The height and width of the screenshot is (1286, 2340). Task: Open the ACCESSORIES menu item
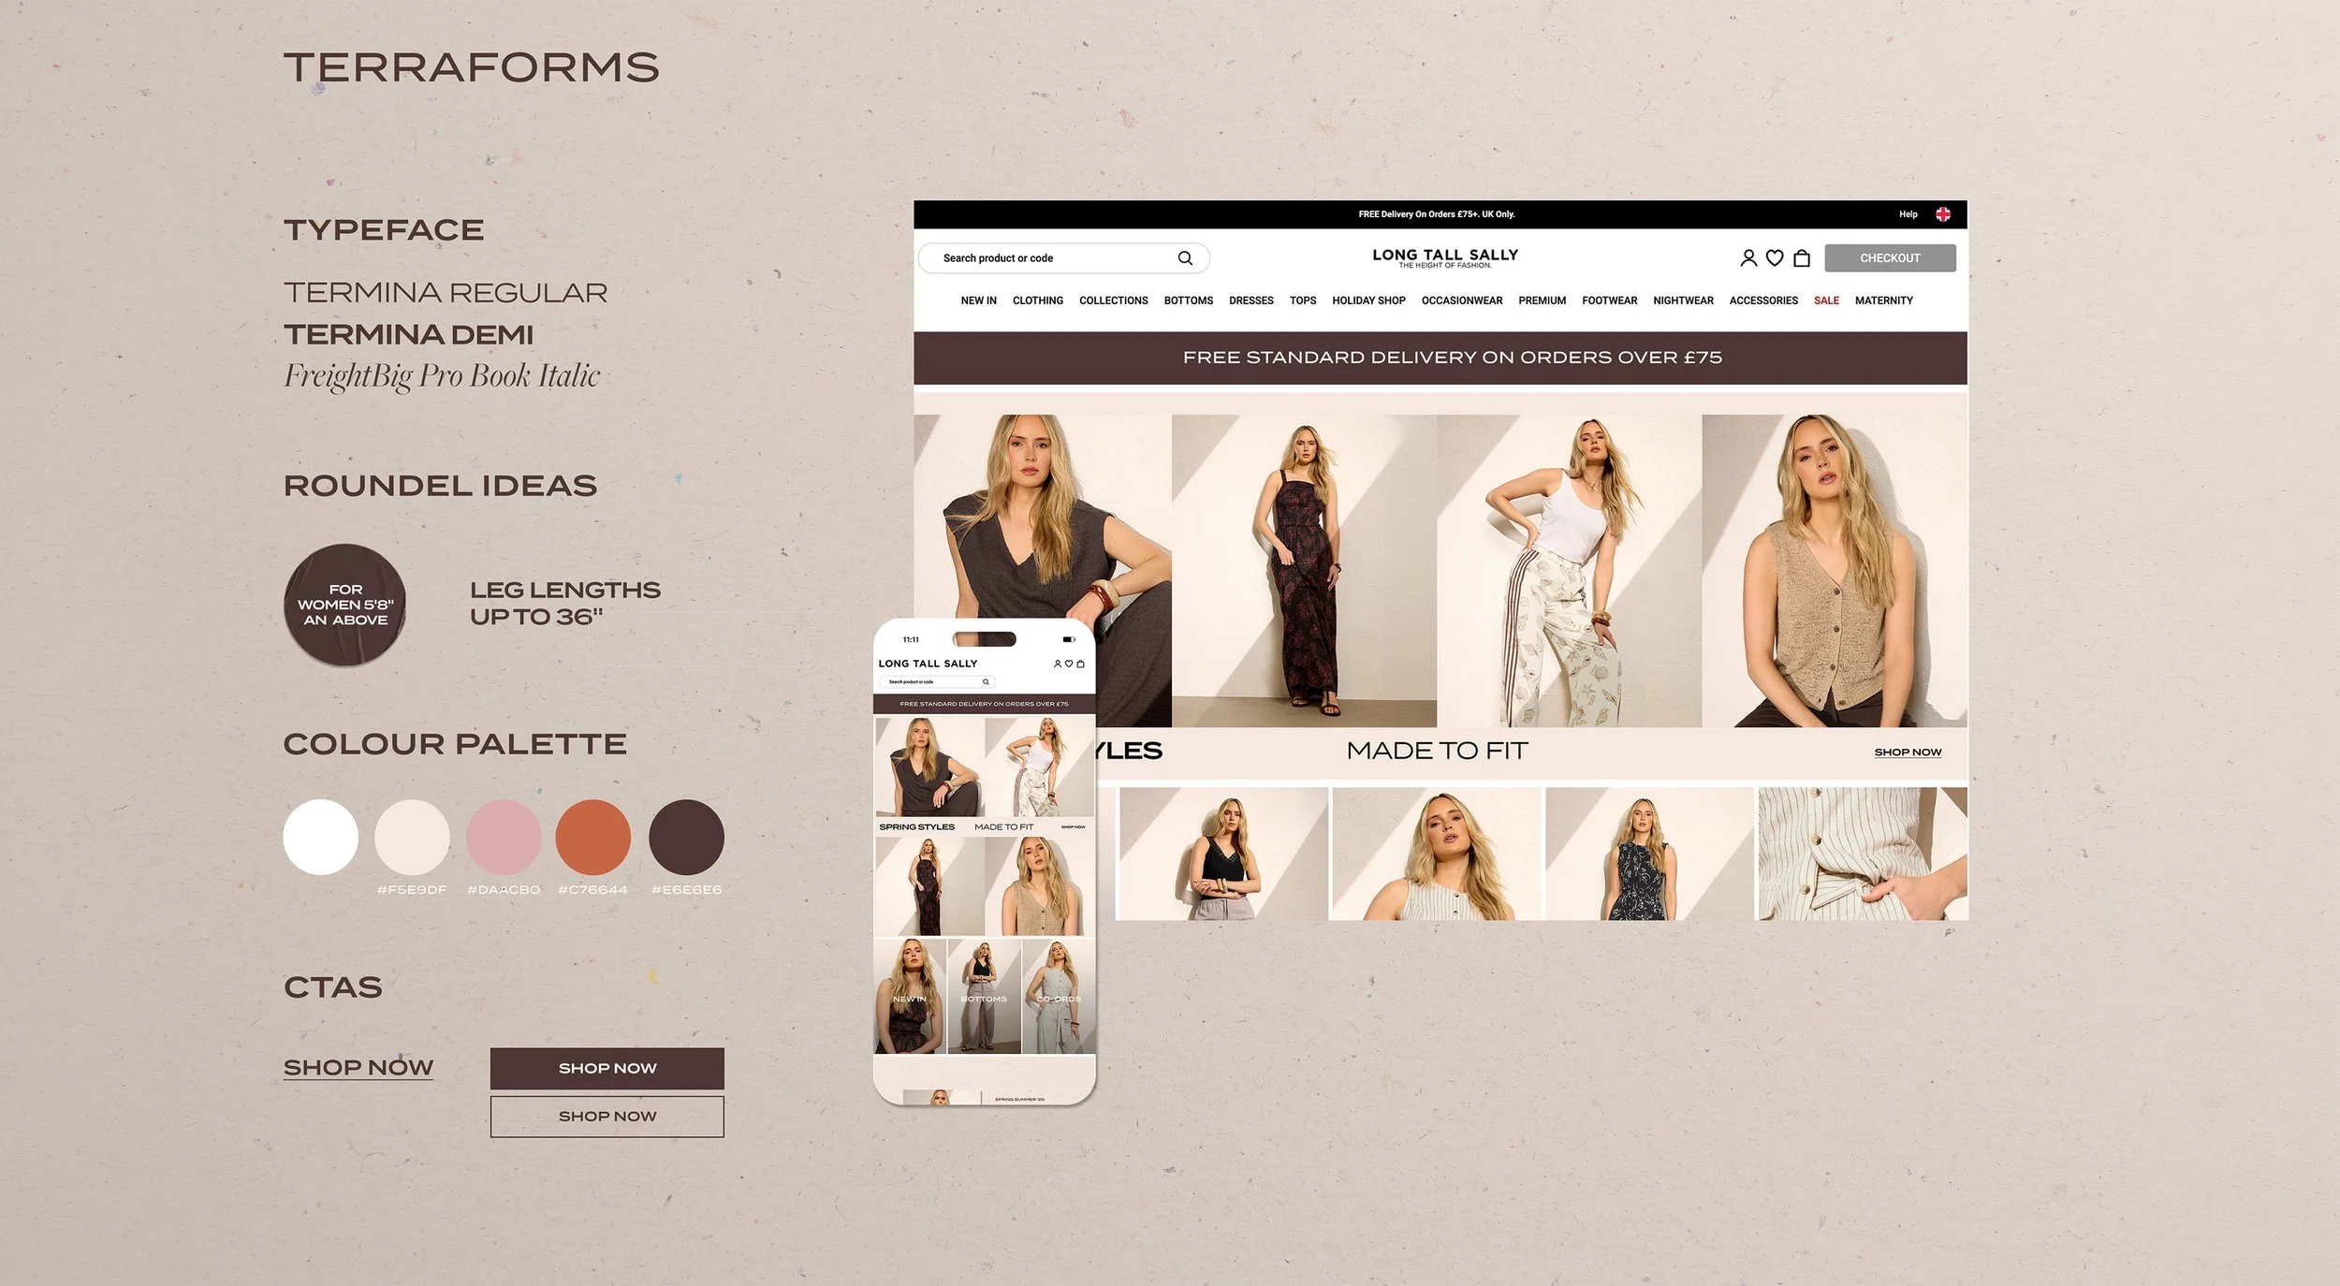click(1763, 300)
